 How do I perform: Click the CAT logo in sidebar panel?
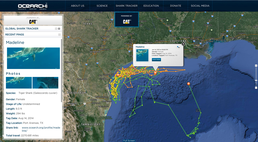pos(33,22)
